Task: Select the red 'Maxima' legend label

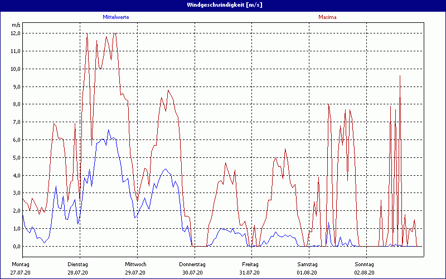Action: click(x=327, y=17)
